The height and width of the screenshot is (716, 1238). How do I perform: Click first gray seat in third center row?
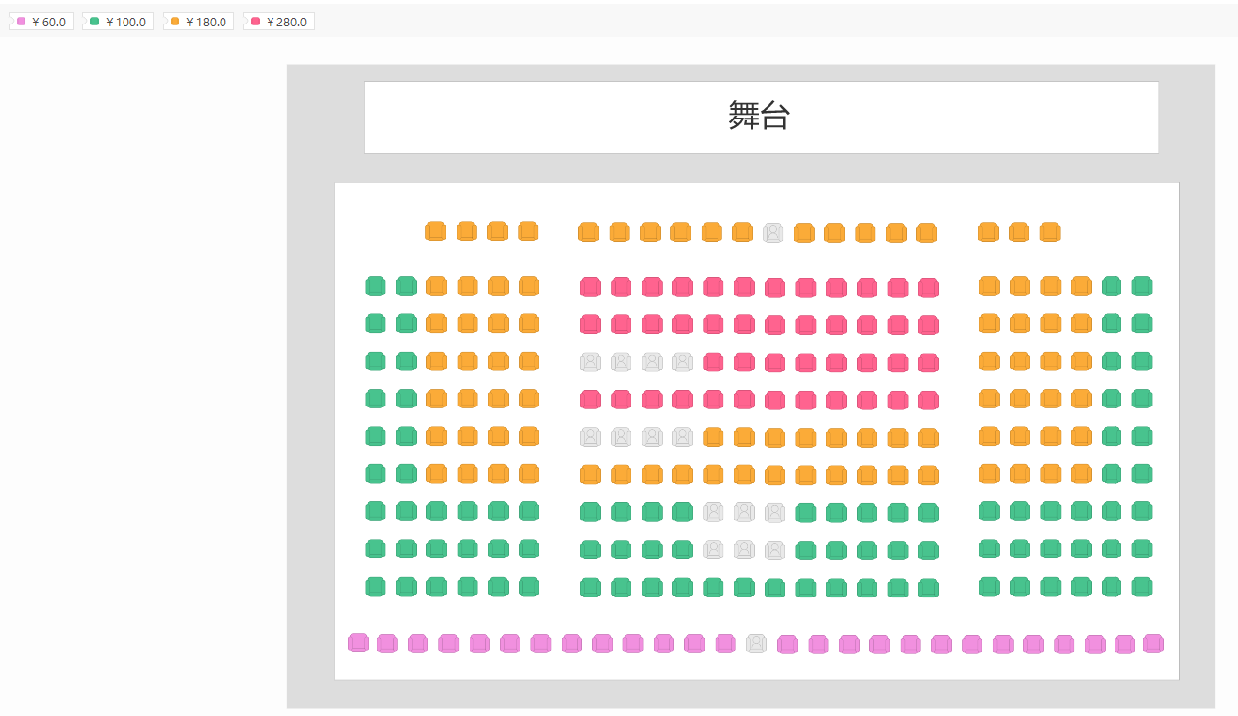(x=590, y=361)
